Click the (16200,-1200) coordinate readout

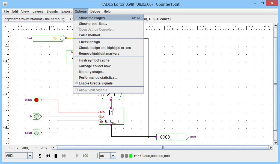(17, 148)
